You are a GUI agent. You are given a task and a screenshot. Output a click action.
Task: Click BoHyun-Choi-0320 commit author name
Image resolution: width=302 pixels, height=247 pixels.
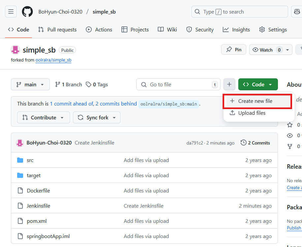click(49, 143)
